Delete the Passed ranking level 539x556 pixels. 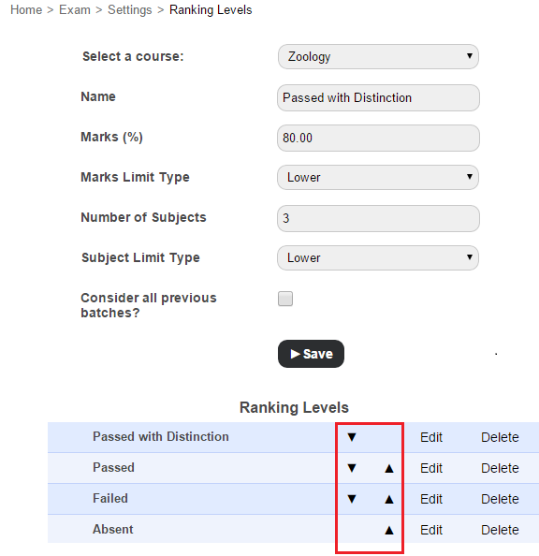tap(500, 468)
